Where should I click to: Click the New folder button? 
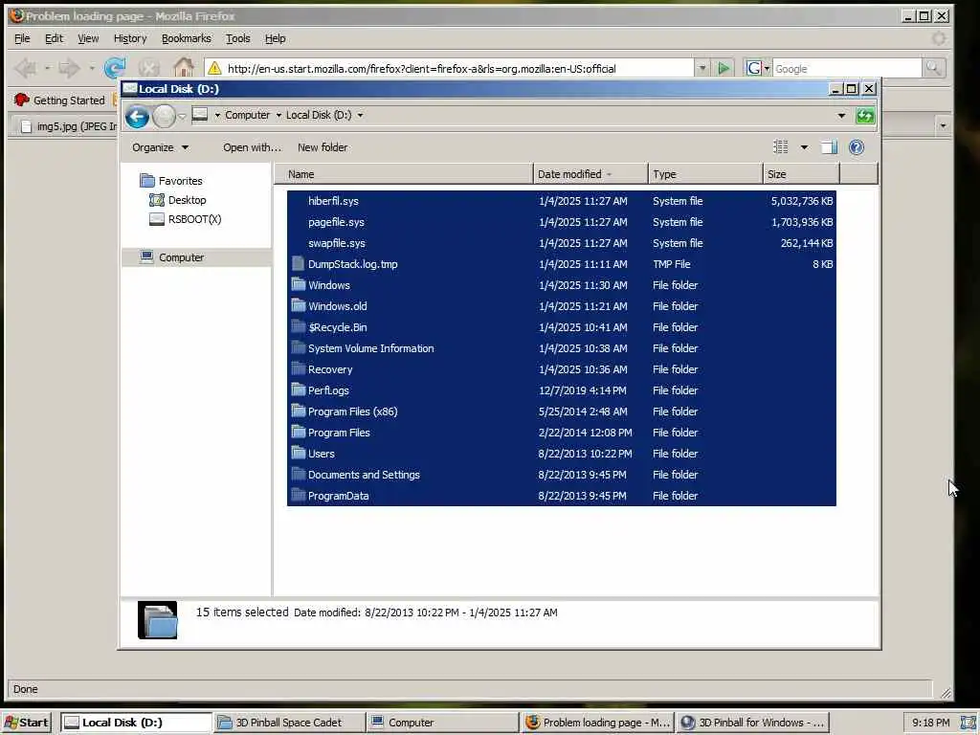323,147
